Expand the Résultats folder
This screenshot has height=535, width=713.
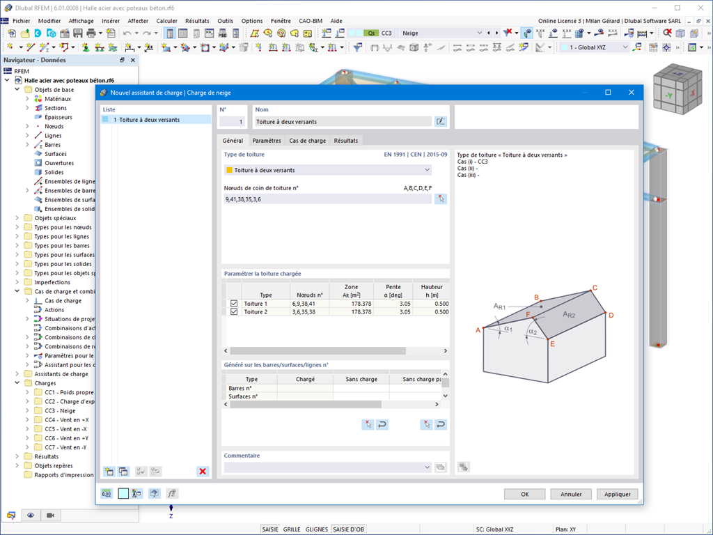17,456
